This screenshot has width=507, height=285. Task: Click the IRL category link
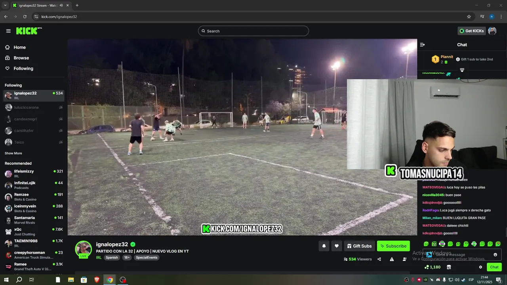click(x=99, y=257)
